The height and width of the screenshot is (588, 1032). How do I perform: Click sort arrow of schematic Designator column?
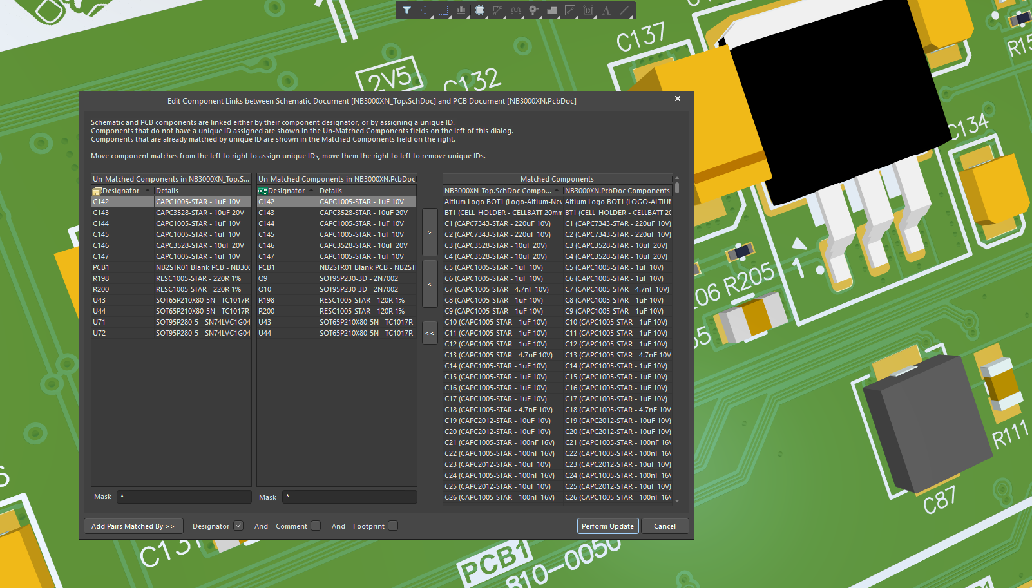(148, 191)
